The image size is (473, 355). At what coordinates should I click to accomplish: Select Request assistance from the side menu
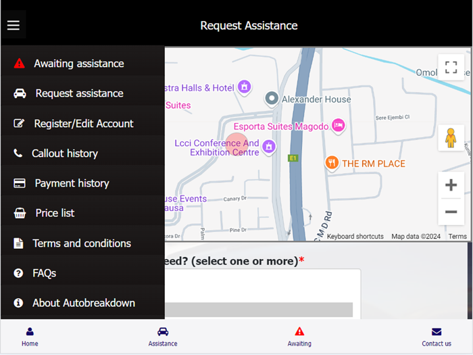82,93
